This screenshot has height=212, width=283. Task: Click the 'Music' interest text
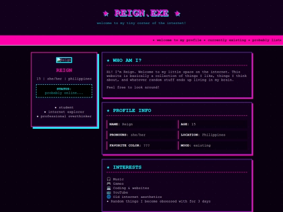coord(118,179)
